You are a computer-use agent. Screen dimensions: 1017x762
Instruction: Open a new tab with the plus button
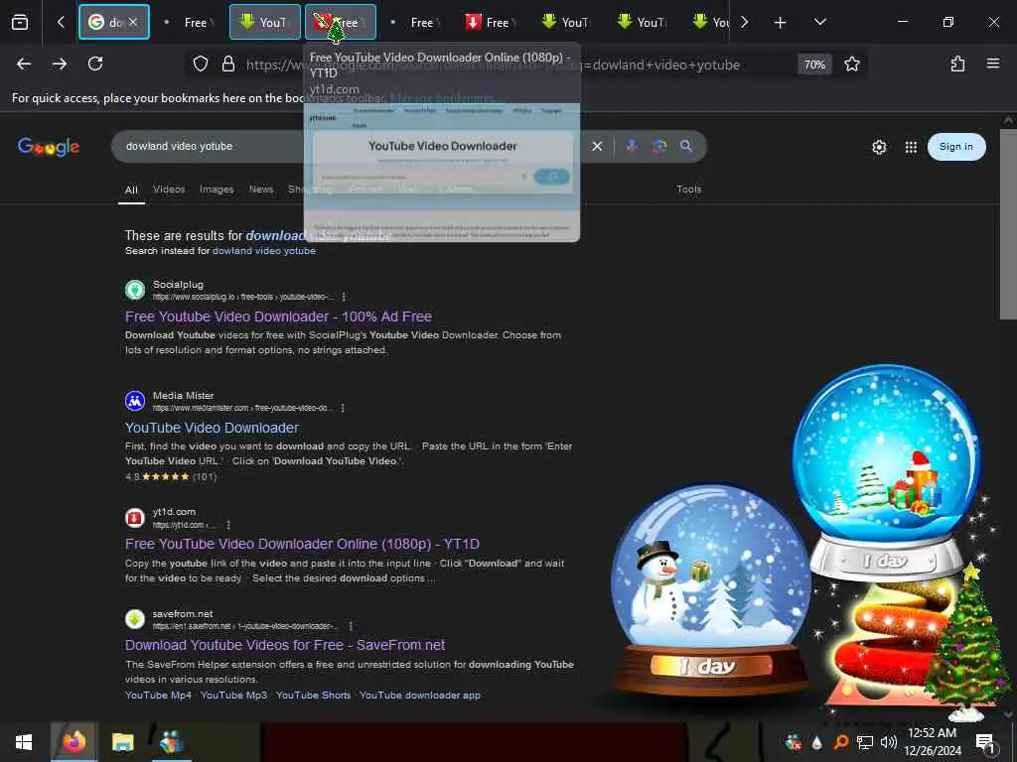781,23
